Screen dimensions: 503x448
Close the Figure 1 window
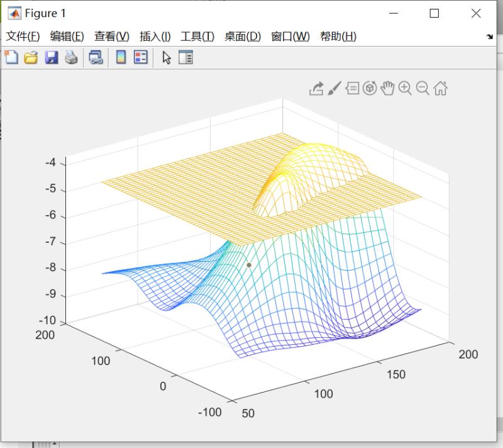pos(476,13)
